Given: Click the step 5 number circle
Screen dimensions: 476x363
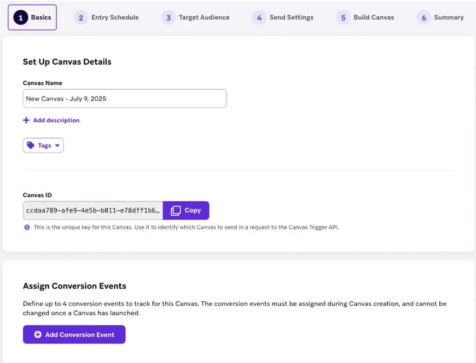Looking at the screenshot, I should tap(343, 18).
